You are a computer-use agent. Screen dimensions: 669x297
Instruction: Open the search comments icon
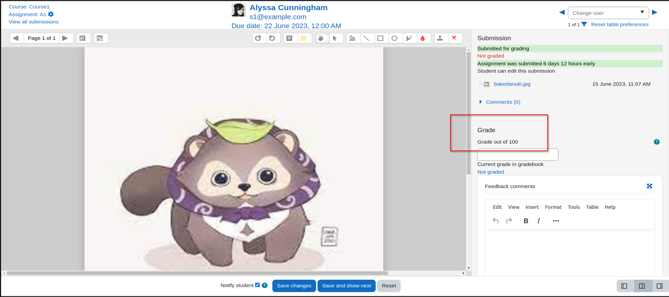83,38
